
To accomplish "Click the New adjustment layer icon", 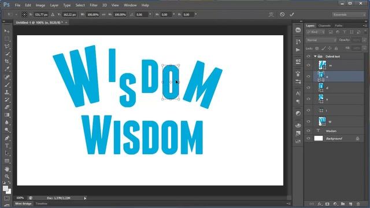I will coord(335,204).
